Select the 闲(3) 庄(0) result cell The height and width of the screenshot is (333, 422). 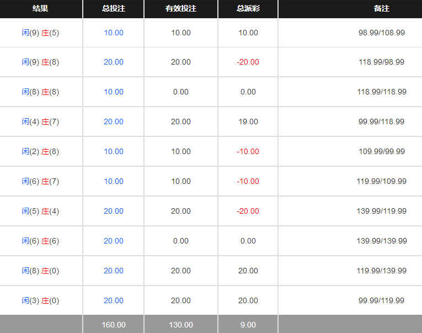[x=40, y=300]
